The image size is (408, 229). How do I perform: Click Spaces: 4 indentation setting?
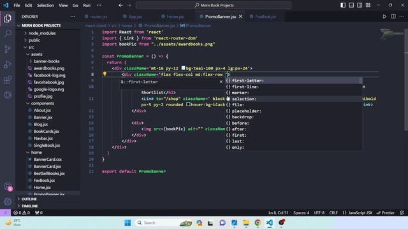[302, 212]
